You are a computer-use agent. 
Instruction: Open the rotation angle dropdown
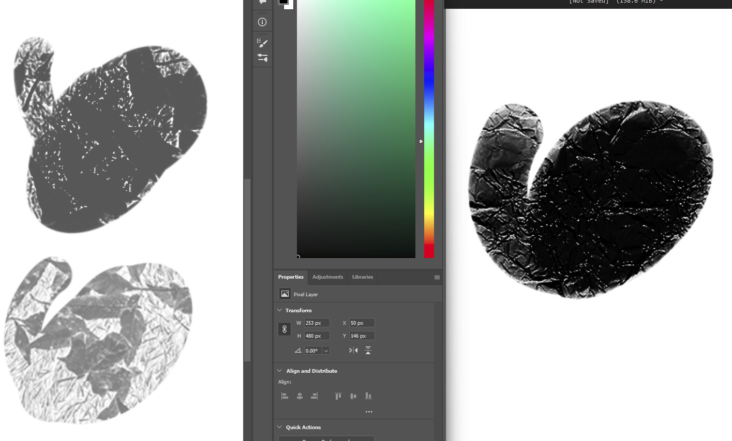[326, 351]
